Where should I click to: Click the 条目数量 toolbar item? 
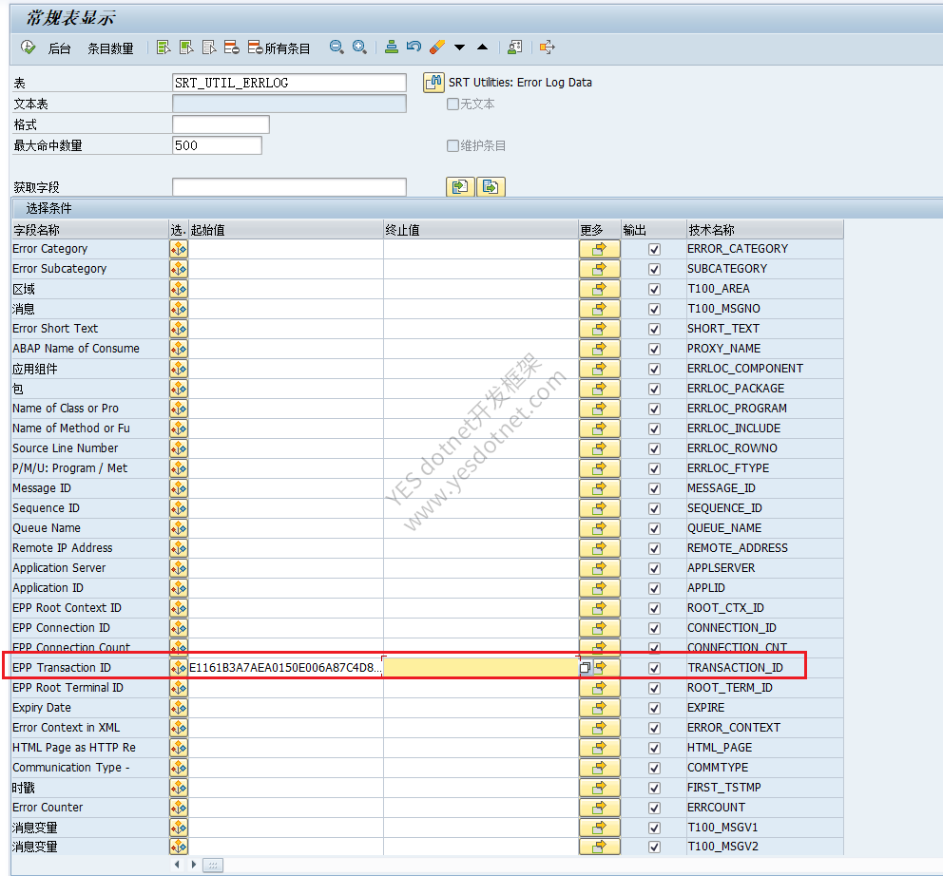[x=110, y=48]
